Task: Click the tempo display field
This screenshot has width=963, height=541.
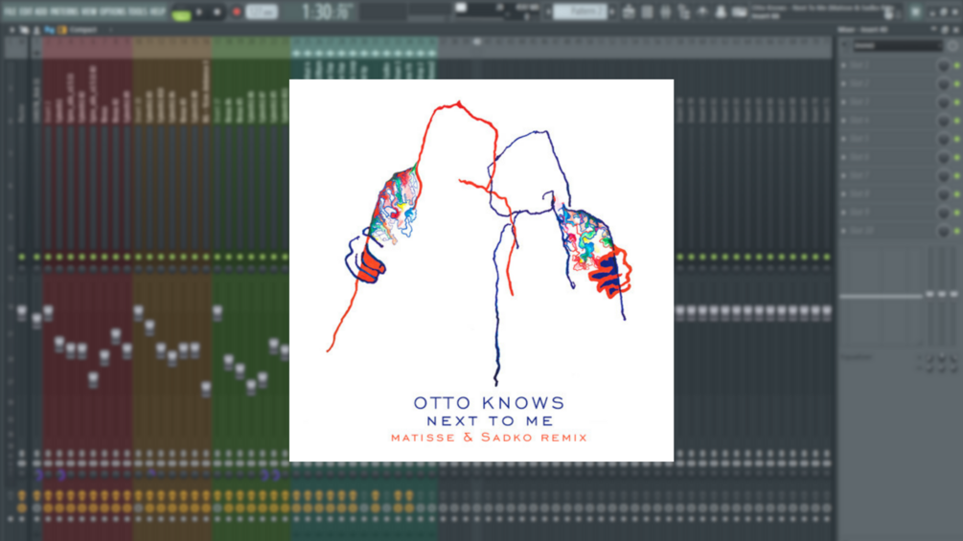Action: pyautogui.click(x=262, y=12)
